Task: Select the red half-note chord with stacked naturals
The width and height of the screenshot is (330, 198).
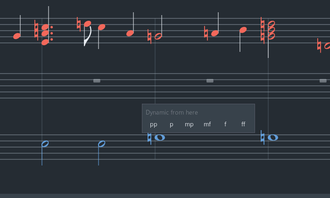Action: tap(271, 30)
